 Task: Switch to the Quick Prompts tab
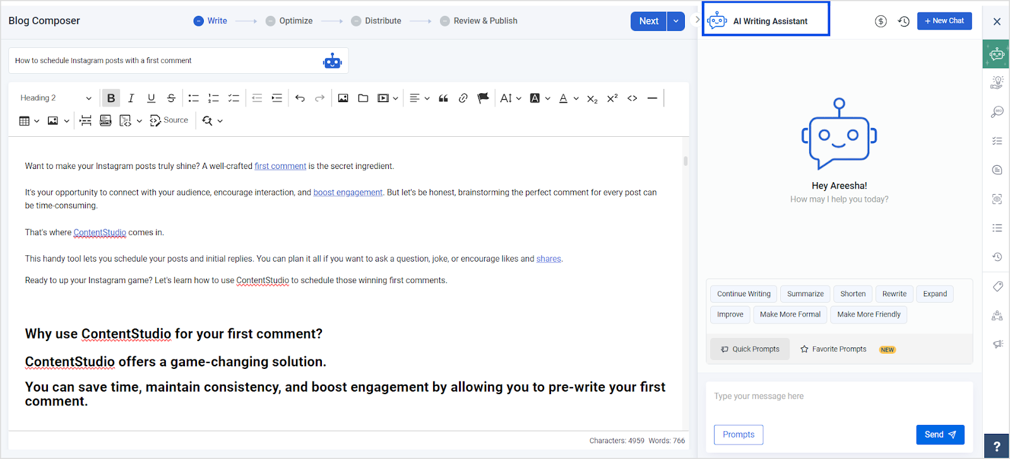point(750,349)
